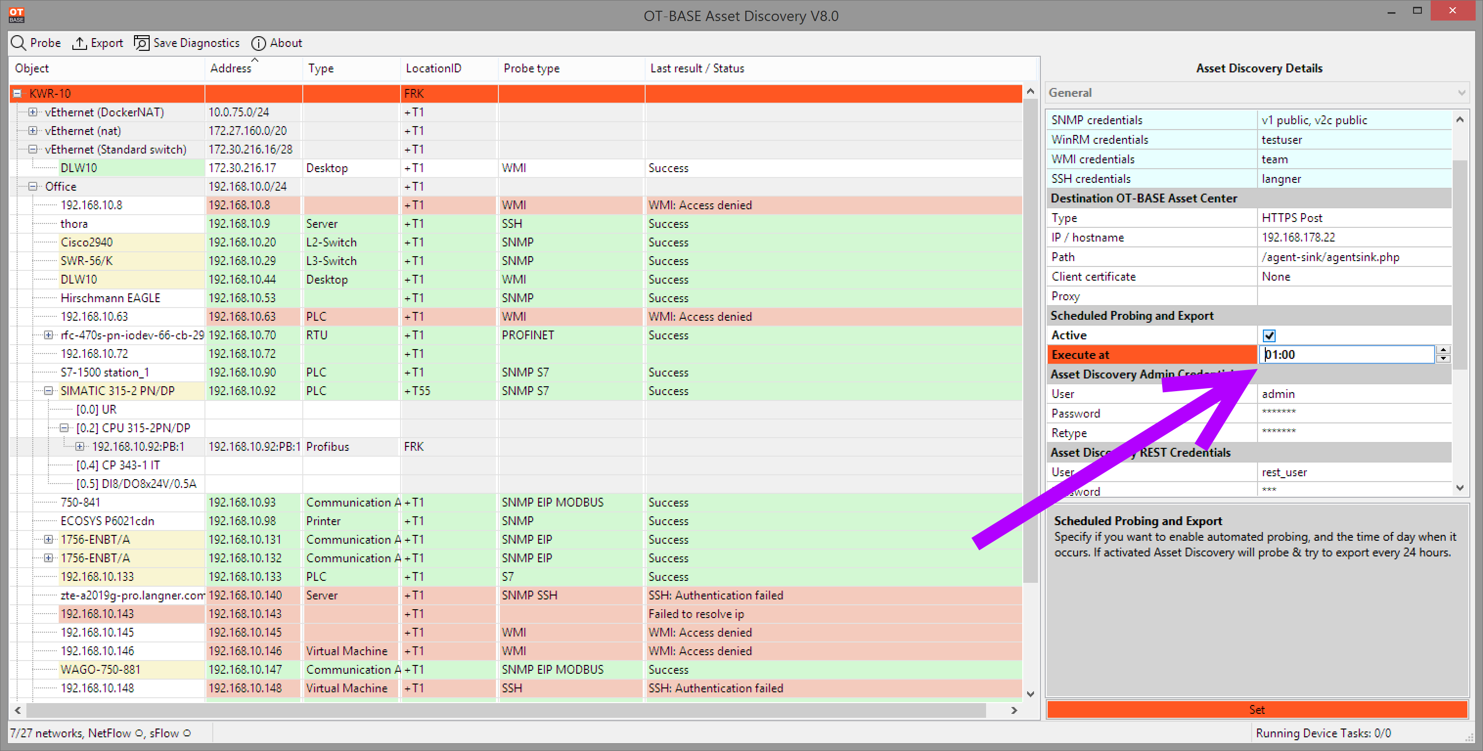
Task: Click the Execute at time field
Action: (1346, 354)
